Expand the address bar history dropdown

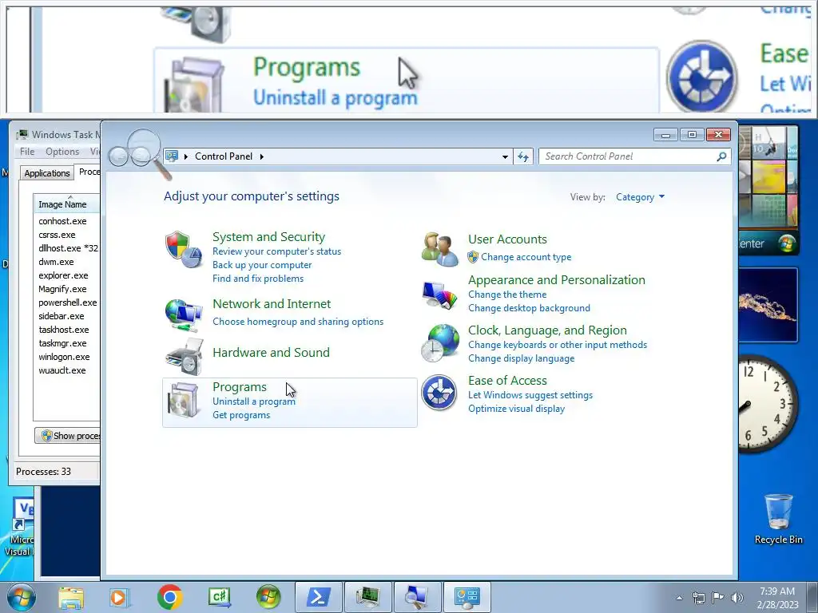tap(505, 156)
